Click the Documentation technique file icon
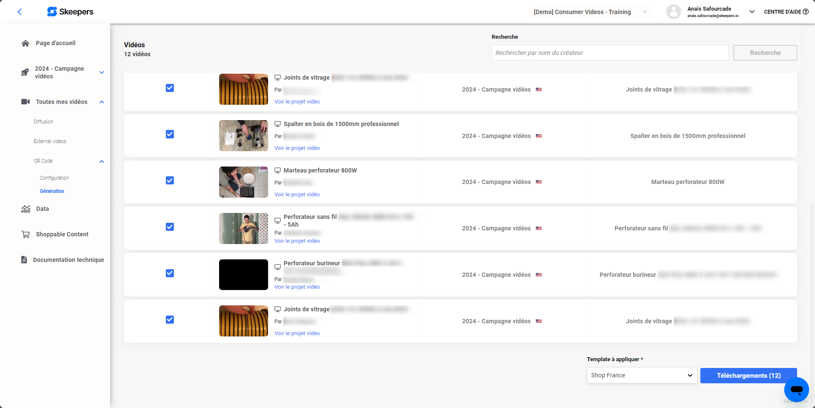This screenshot has height=408, width=815. 24,260
